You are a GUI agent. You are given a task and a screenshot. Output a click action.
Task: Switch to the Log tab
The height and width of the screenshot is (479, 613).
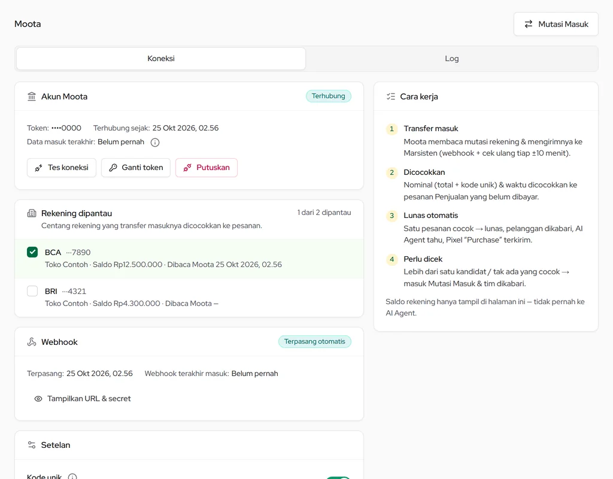[451, 59]
